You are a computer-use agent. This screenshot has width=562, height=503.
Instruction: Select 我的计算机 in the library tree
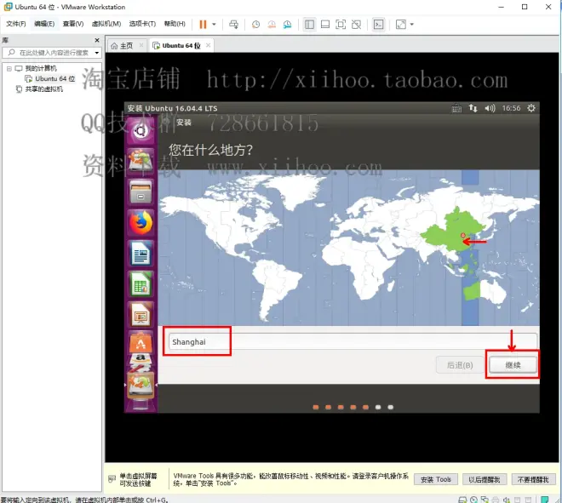coord(36,68)
